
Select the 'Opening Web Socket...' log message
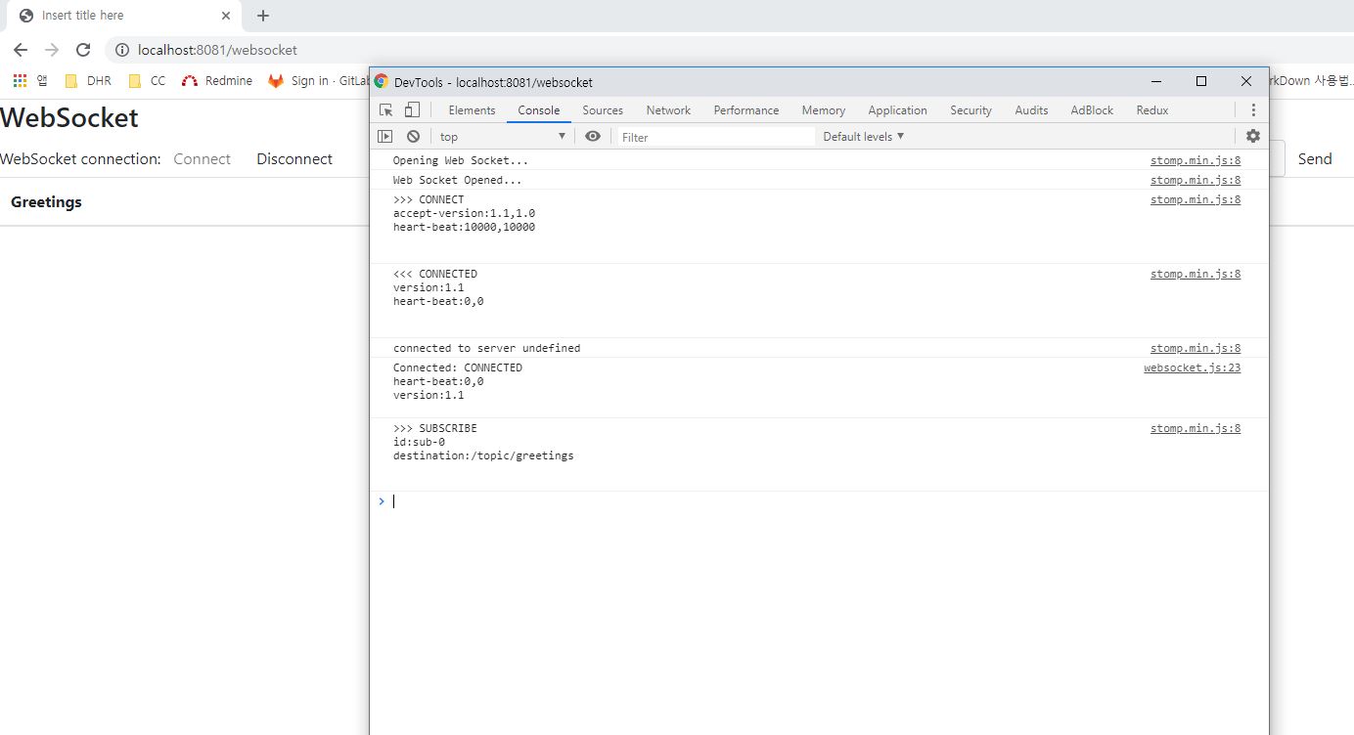460,160
